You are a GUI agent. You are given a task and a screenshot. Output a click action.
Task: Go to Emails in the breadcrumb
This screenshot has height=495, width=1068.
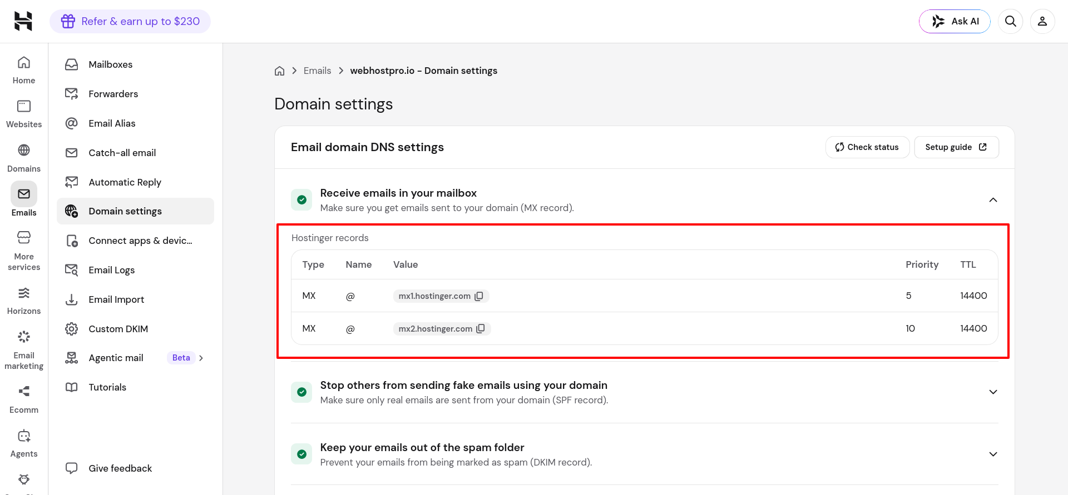coord(317,71)
